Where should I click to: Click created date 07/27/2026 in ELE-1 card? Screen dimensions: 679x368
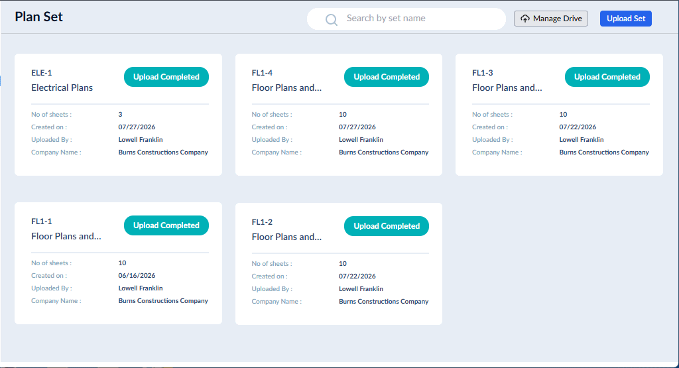(137, 127)
